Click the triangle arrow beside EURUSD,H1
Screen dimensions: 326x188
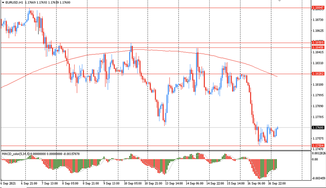(3, 3)
